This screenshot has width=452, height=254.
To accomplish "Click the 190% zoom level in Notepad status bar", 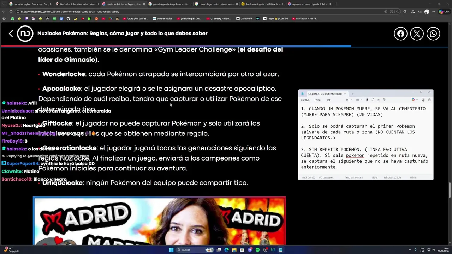I will tap(374, 177).
